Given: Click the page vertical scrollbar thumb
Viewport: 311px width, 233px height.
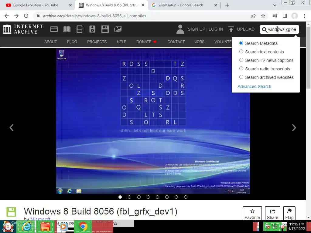Looking at the screenshot, I should click(308, 57).
